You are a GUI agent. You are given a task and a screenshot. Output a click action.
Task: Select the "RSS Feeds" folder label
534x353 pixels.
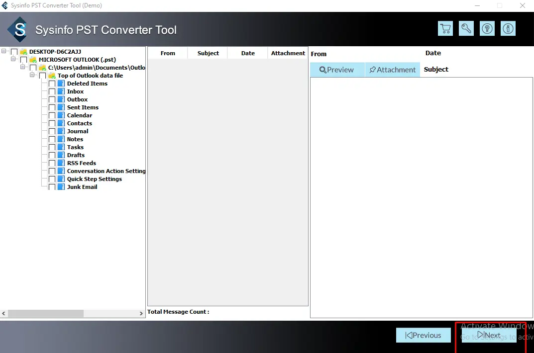pos(82,163)
